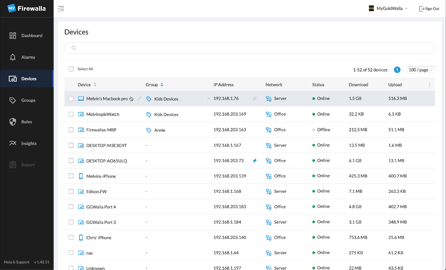Select the checkbox for Chris' iPhone
This screenshot has height=270, width=446.
point(71,237)
